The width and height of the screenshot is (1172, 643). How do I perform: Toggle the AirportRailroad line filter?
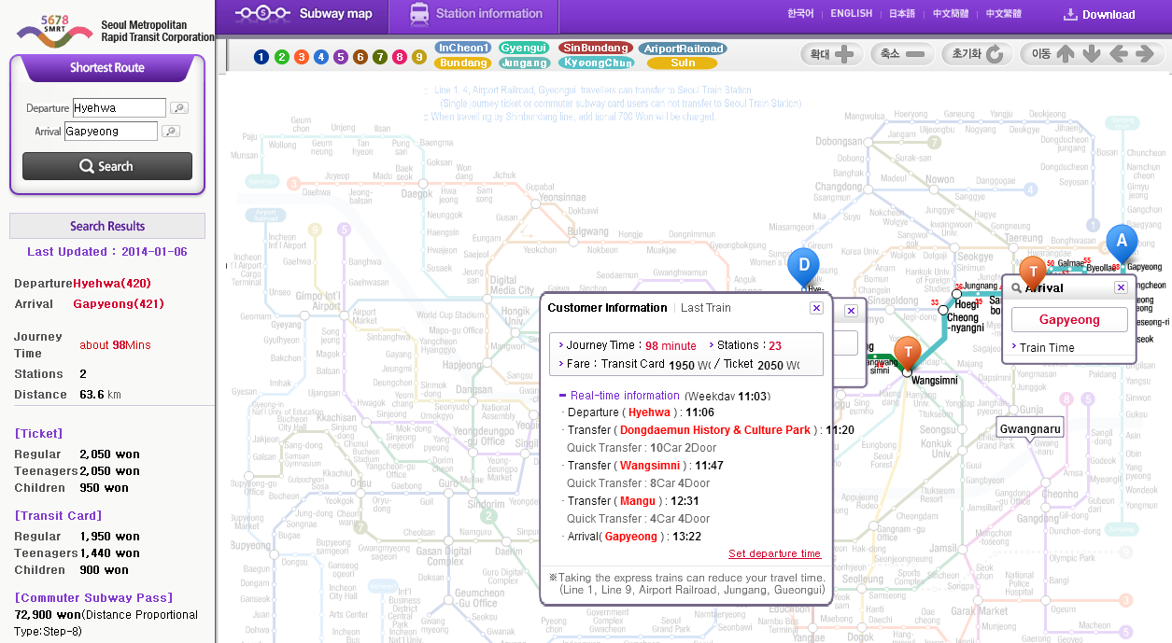point(682,49)
